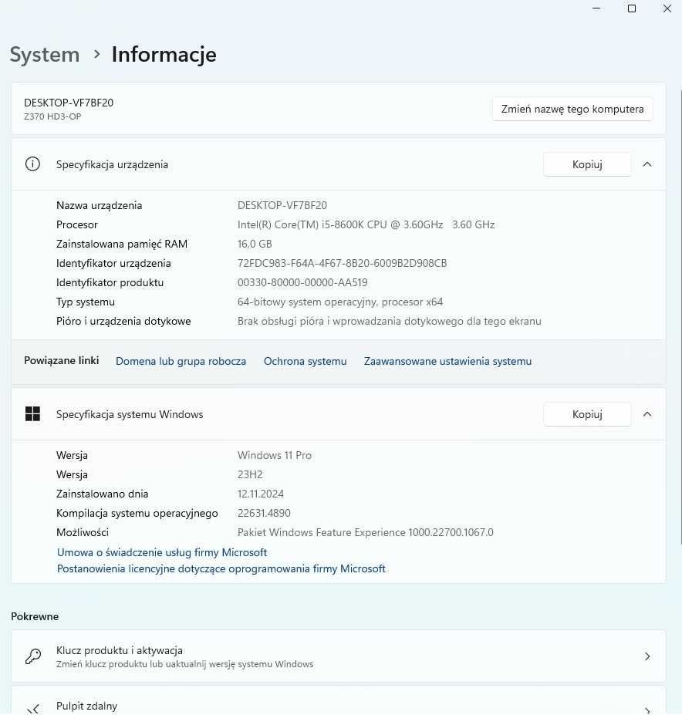Screen dimensions: 682x715
Task: Close the Settings window
Action: (x=667, y=8)
